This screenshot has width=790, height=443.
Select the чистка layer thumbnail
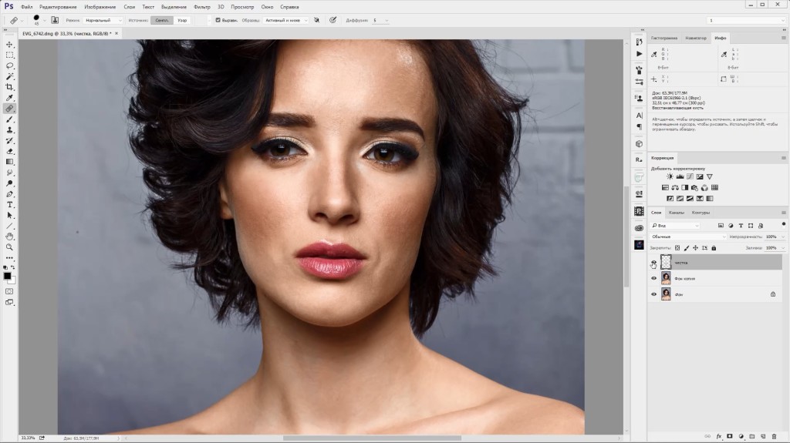click(x=666, y=263)
